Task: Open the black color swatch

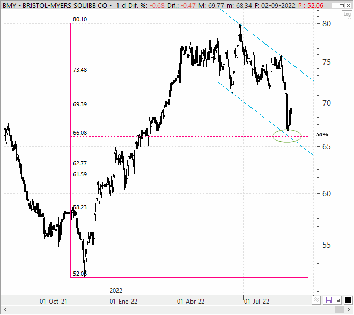Action: click(348, 300)
